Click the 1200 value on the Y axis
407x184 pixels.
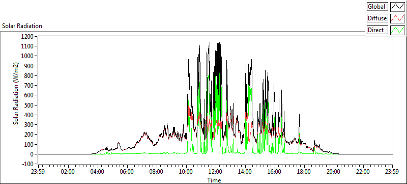[x=28, y=36]
